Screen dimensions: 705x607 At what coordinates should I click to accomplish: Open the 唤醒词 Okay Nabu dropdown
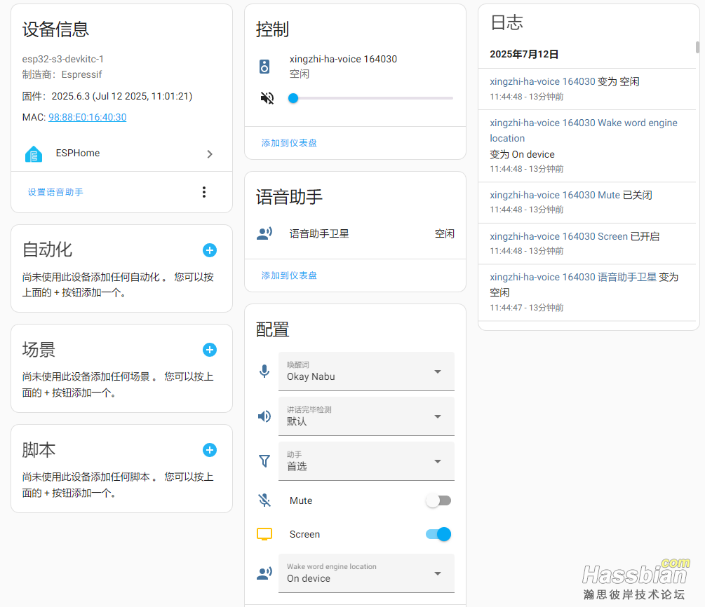(x=366, y=371)
